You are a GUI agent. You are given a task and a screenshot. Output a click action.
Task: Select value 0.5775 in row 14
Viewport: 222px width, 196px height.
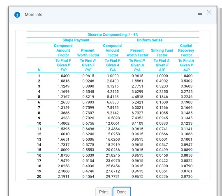pos(88,145)
